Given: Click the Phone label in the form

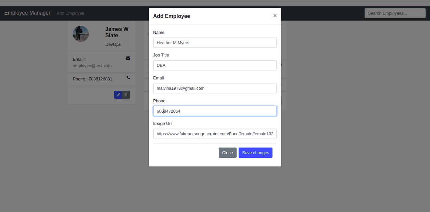Looking at the screenshot, I should (159, 101).
